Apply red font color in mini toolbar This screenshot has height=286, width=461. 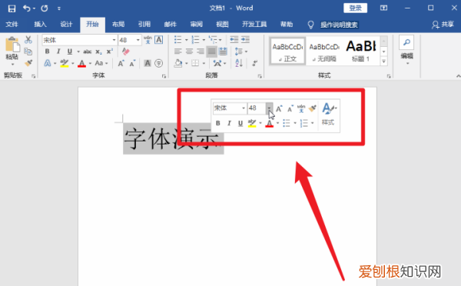[270, 123]
